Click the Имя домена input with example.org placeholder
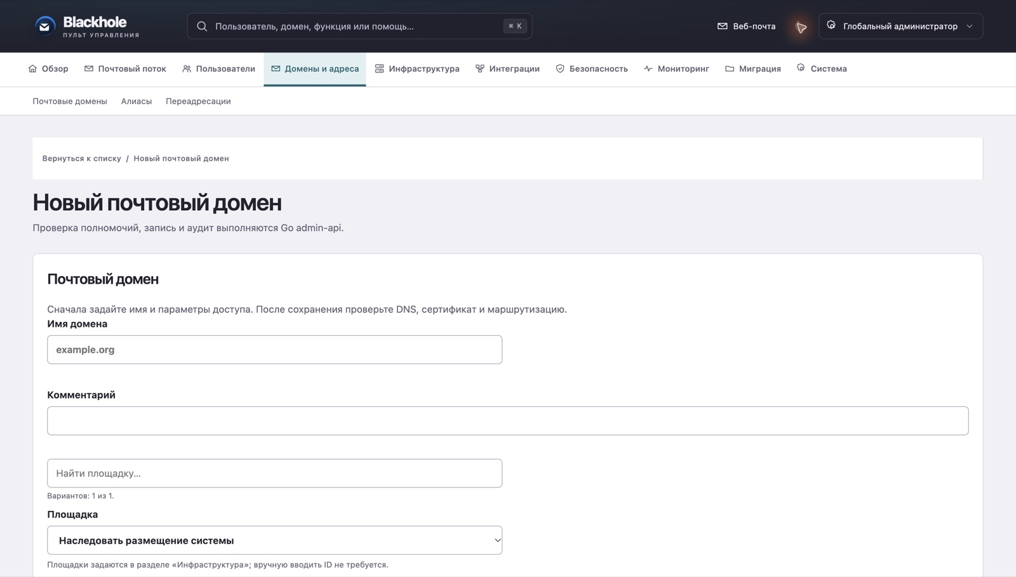 [274, 350]
